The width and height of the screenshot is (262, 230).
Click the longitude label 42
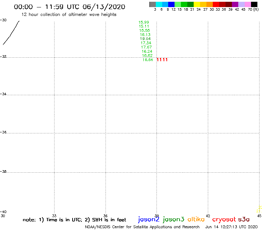208,216
